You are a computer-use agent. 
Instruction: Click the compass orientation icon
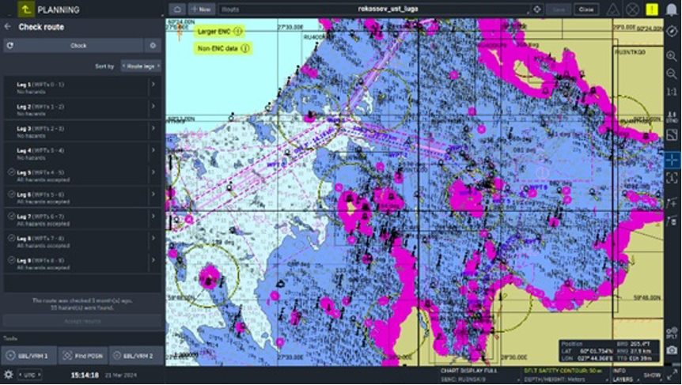[672, 32]
